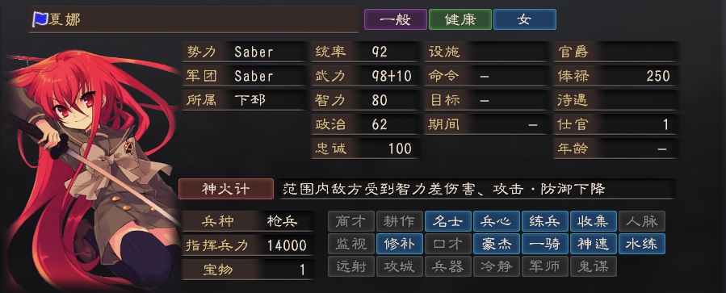Toggle the 一骑 skill tag
Image resolution: width=726 pixels, height=293 pixels.
545,244
